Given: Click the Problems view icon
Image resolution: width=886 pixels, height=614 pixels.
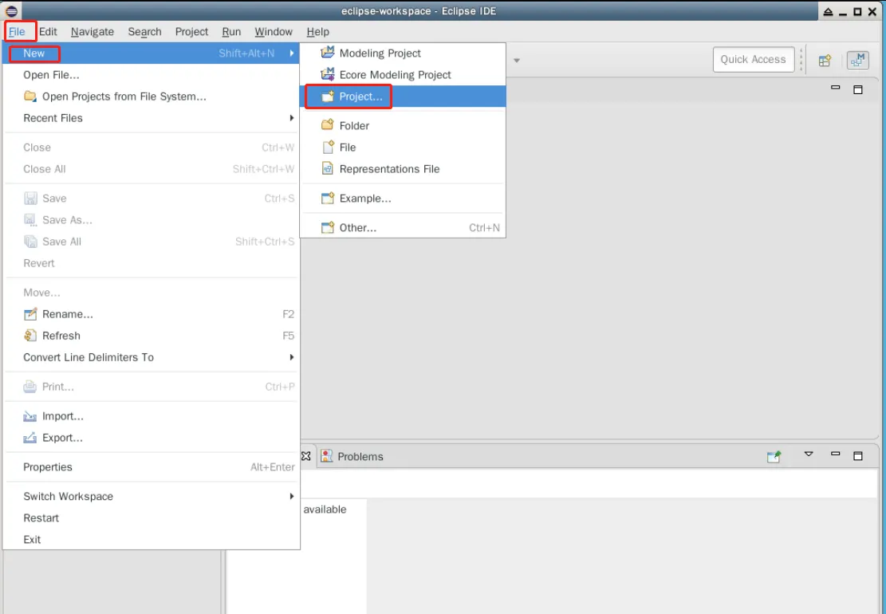Looking at the screenshot, I should pyautogui.click(x=327, y=456).
